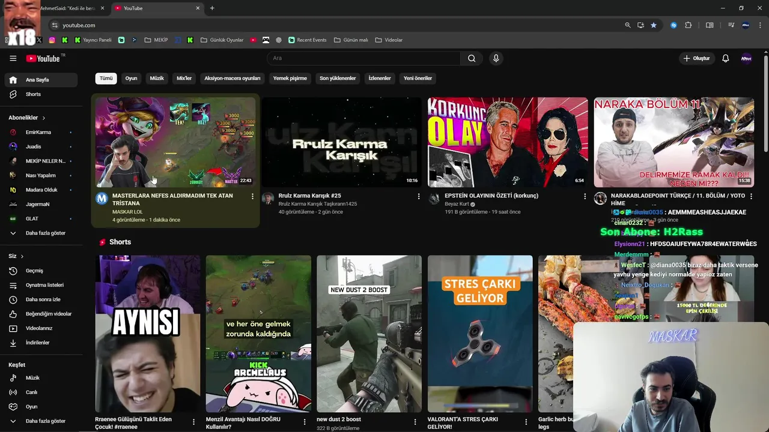Select the Mix'ler filter chip

pos(184,78)
